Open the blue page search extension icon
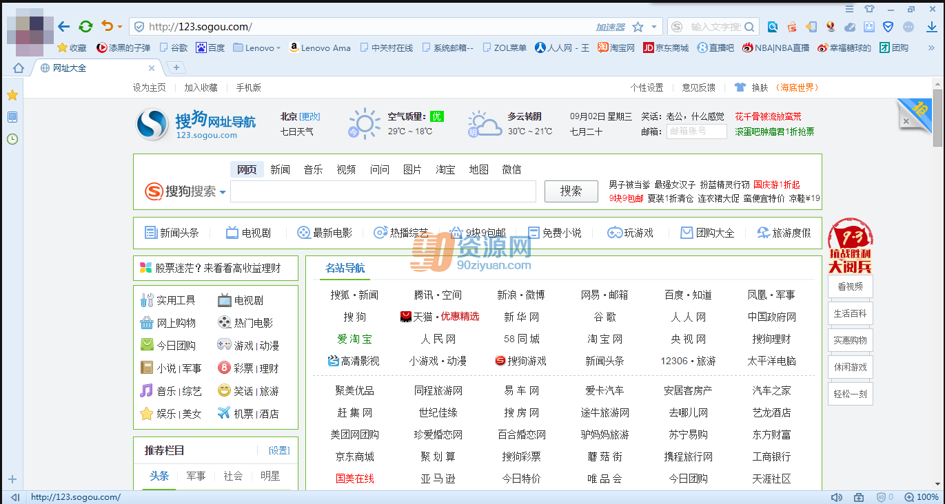945x504 pixels. pyautogui.click(x=773, y=27)
